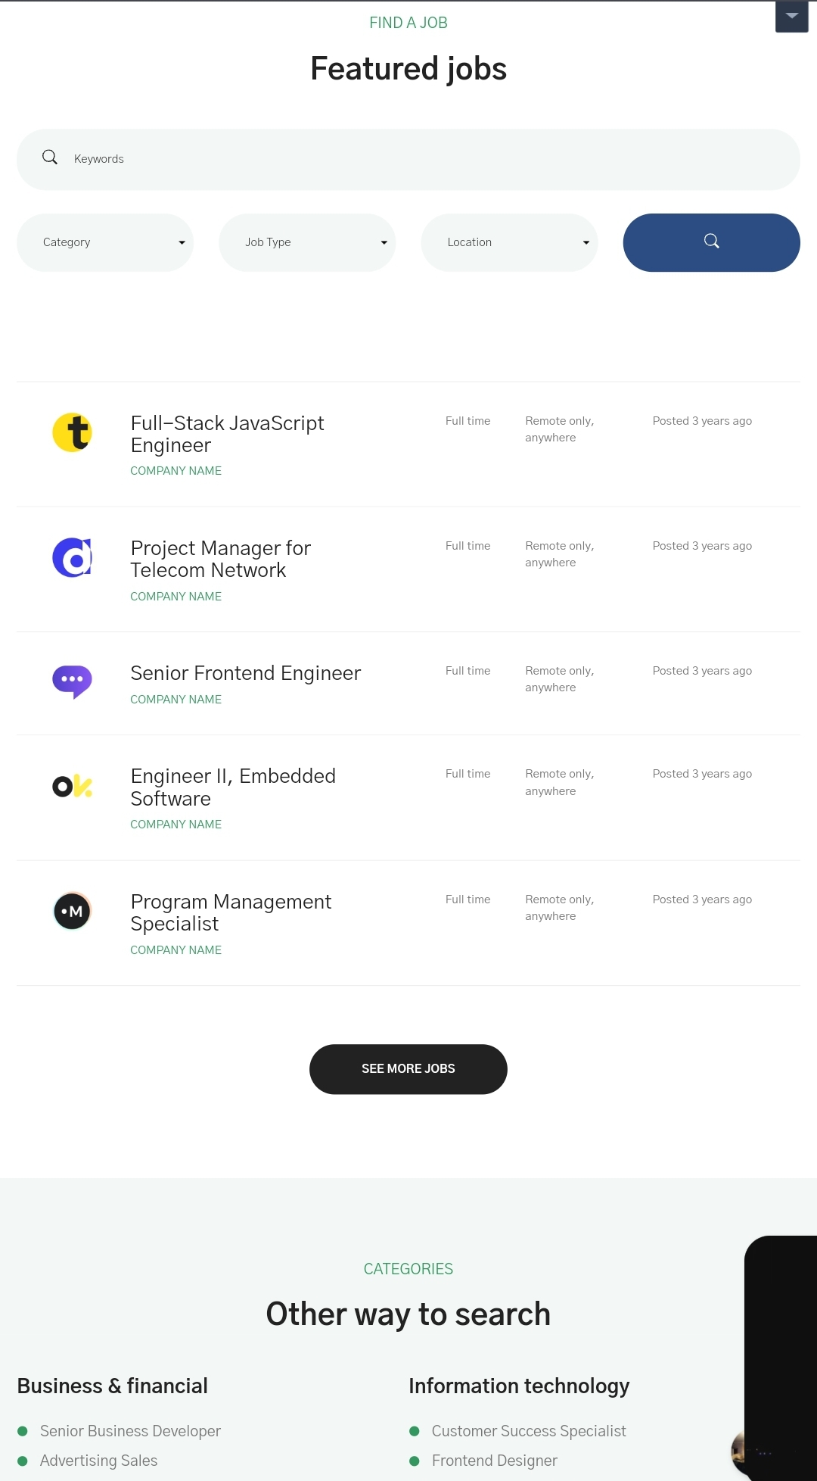Open the Category dropdown
Image resolution: width=817 pixels, height=1481 pixels.
105,242
